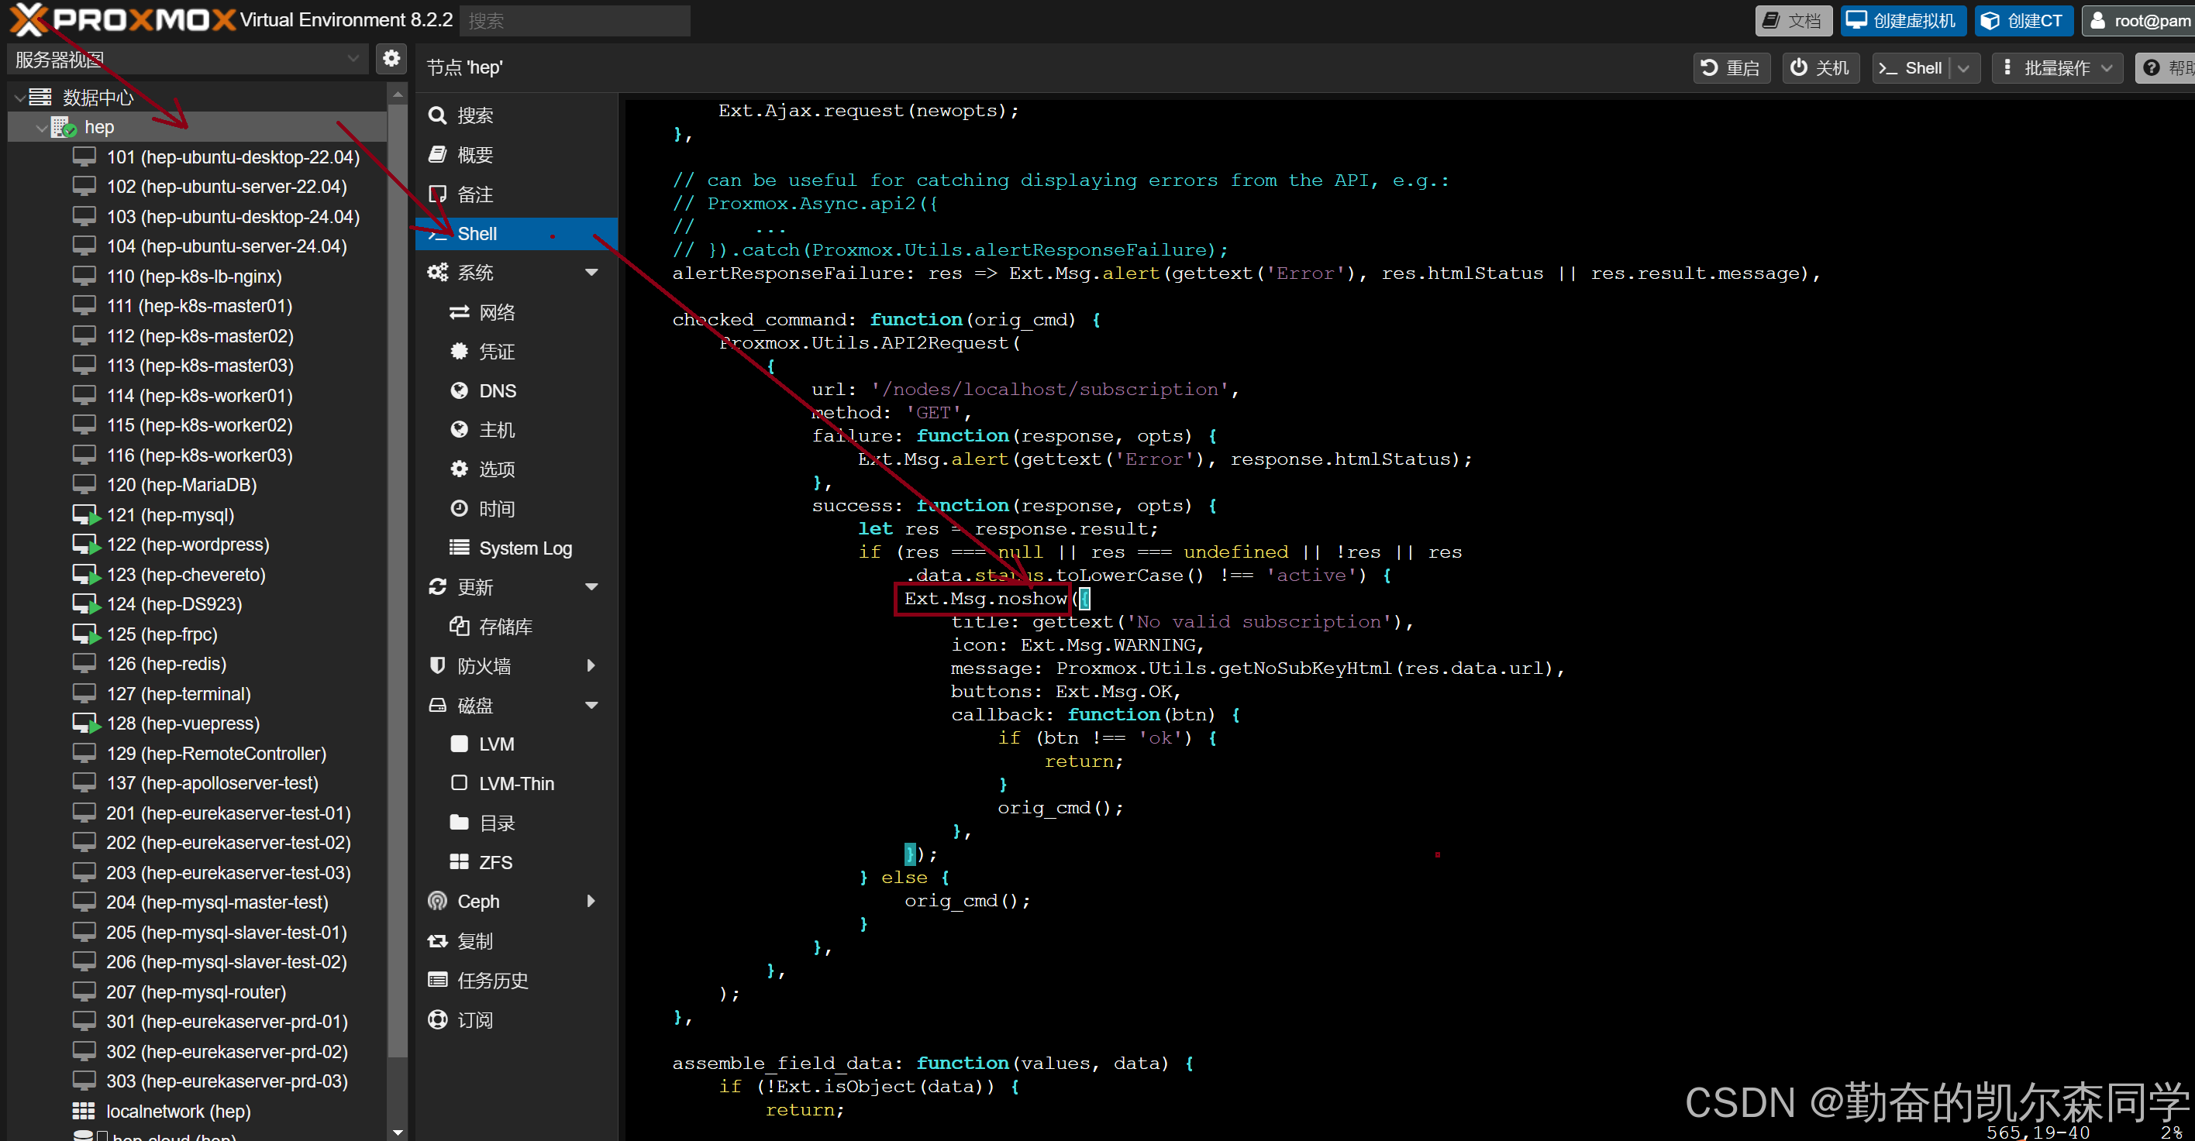Select VM 121 (hep-mysql) in tree

[x=171, y=515]
